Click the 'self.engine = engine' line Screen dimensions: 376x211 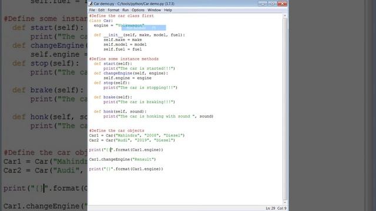click(x=127, y=78)
